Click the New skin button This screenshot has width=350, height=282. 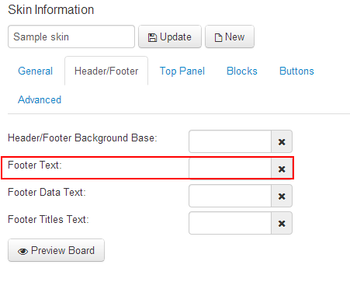(x=230, y=37)
